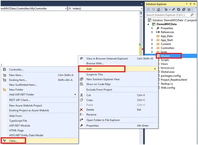Click the editor split window handle icon

(x=141, y=13)
